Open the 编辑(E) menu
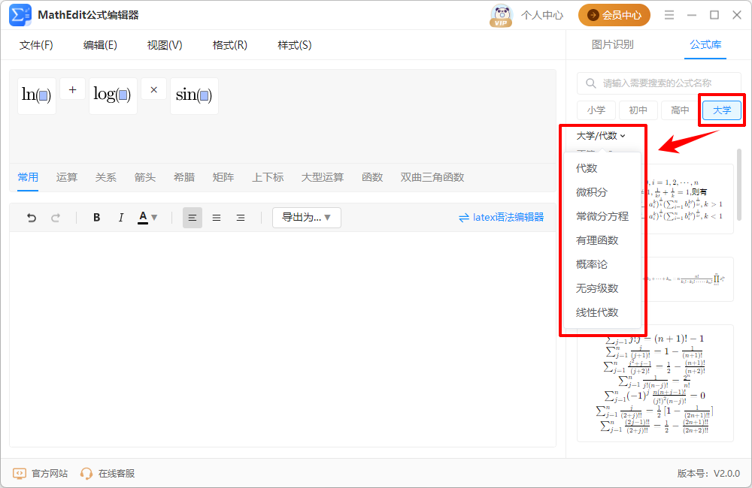Screen dimensions: 752x488 pos(100,45)
